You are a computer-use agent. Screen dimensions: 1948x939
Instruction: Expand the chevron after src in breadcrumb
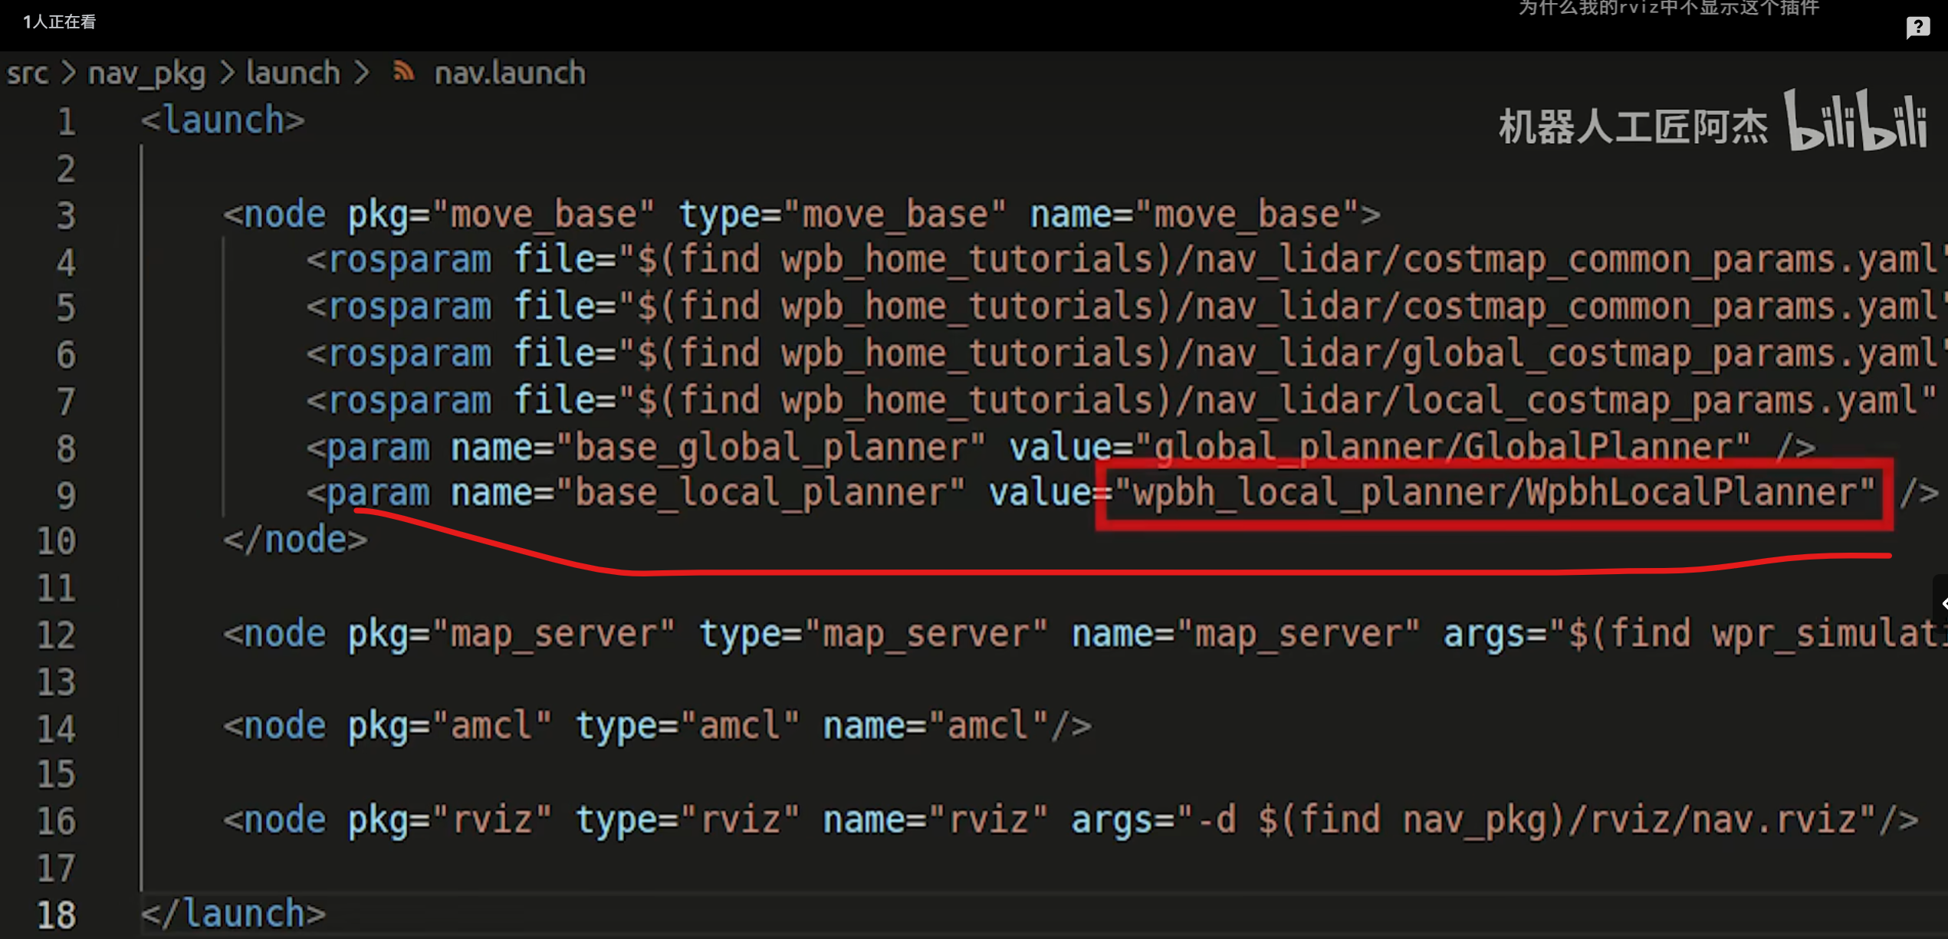[x=68, y=74]
